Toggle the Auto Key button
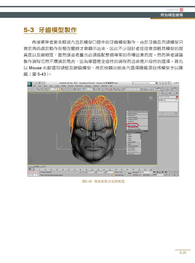Image resolution: width=195 pixels, height=263 pixels. pyautogui.click(x=135, y=172)
